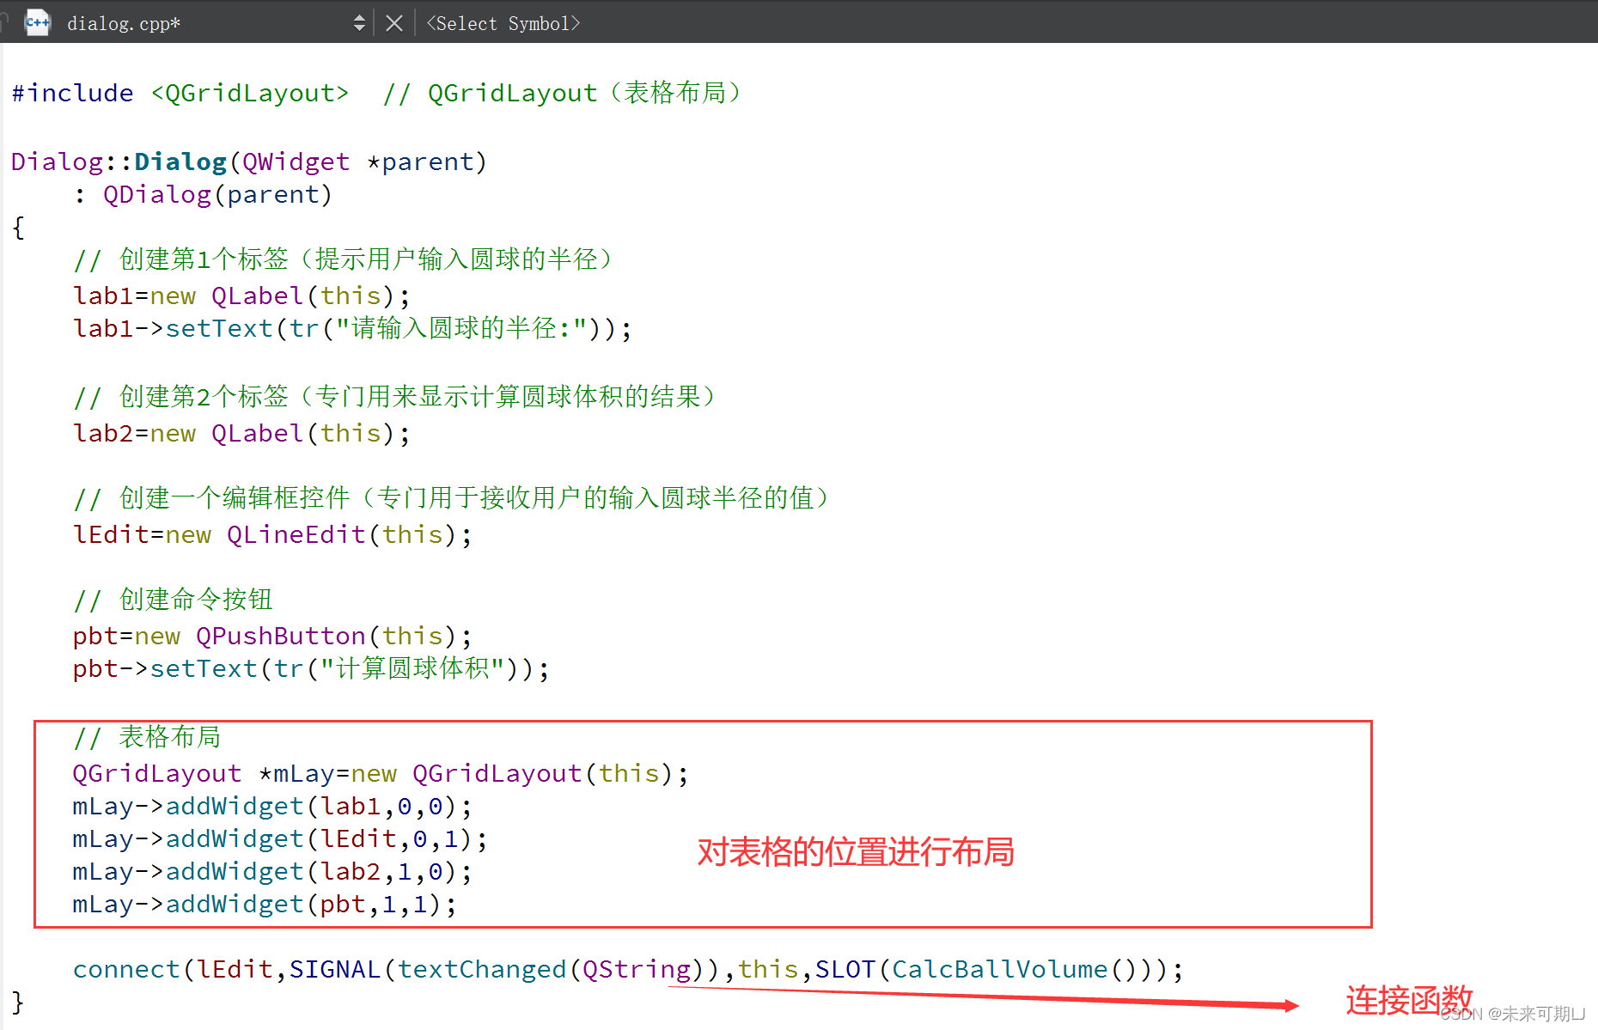This screenshot has width=1598, height=1030.
Task: Click the pbt->setText line
Action: click(311, 668)
